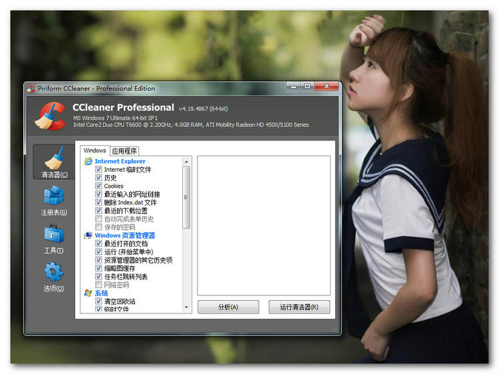The width and height of the screenshot is (499, 374).
Task: Enable 自动完成表单历史 checkbox
Action: tap(98, 219)
